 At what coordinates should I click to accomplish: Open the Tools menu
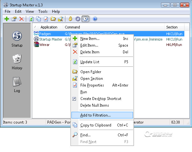(43, 11)
